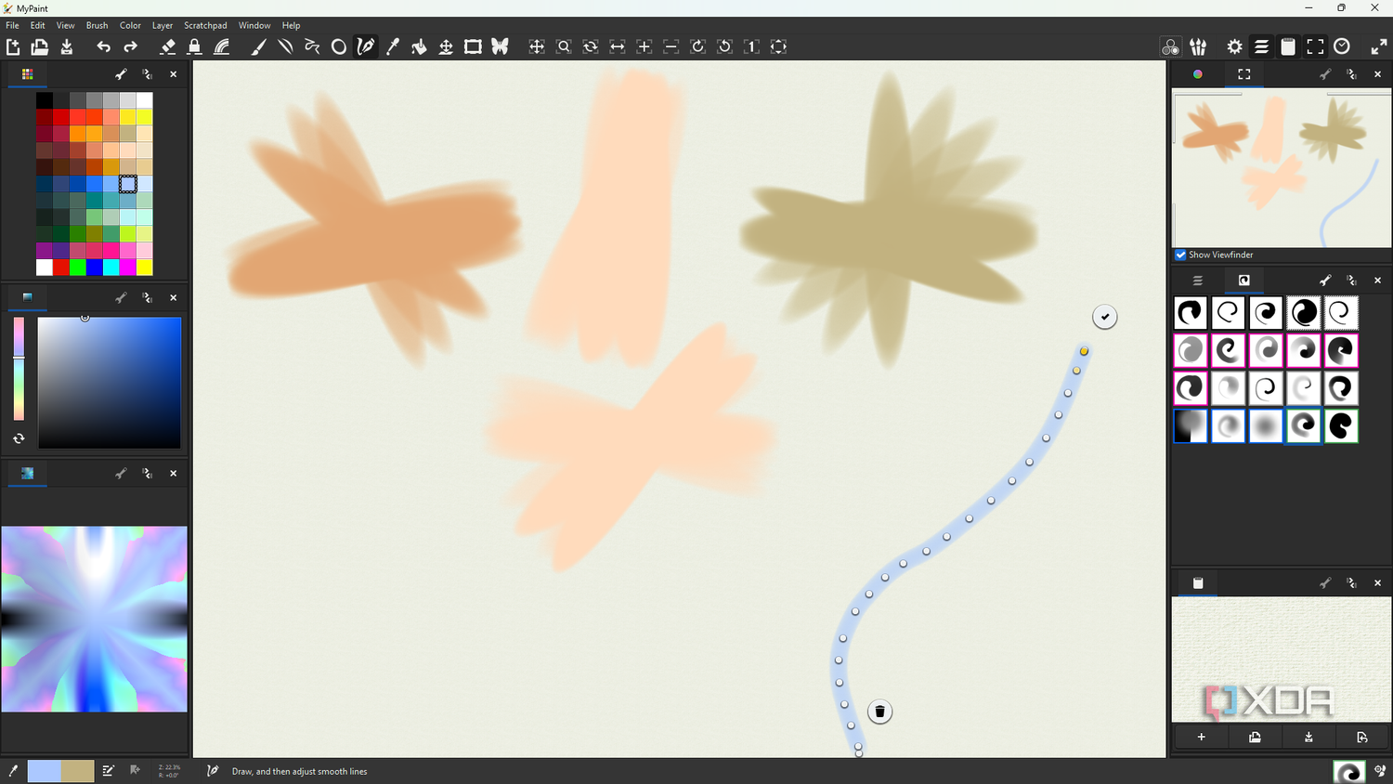Open the Scratchpad menu
The image size is (1393, 784).
[x=205, y=25]
